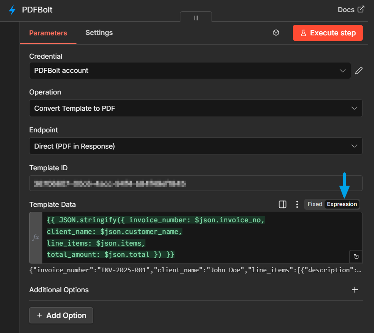Viewport: 374px width, 333px height.
Task: Keep Expression mode selected for Template Data
Action: click(x=342, y=204)
